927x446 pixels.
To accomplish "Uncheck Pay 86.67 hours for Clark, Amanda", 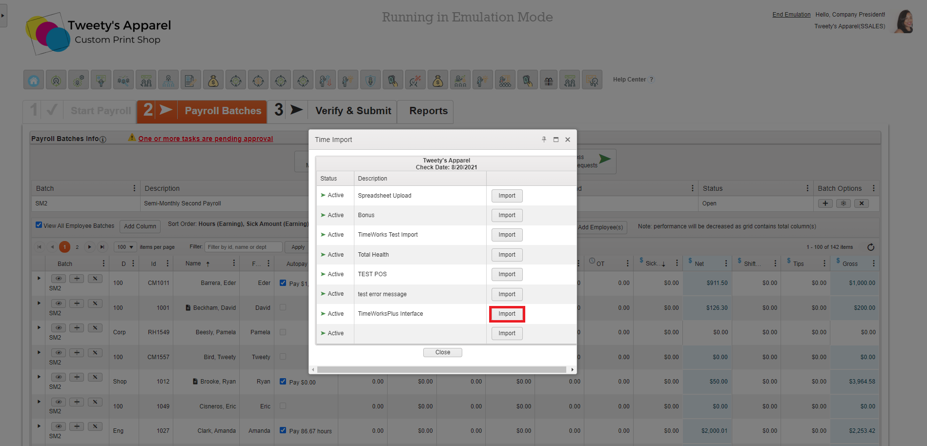I will click(x=283, y=431).
